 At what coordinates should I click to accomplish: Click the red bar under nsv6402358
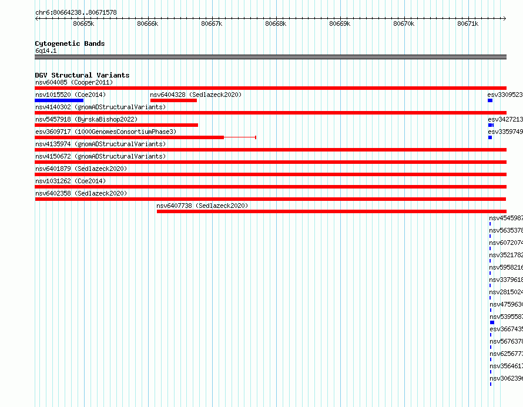pyautogui.click(x=270, y=199)
